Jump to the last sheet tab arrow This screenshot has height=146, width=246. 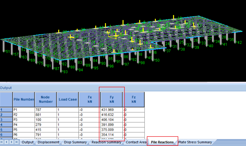point(16,142)
